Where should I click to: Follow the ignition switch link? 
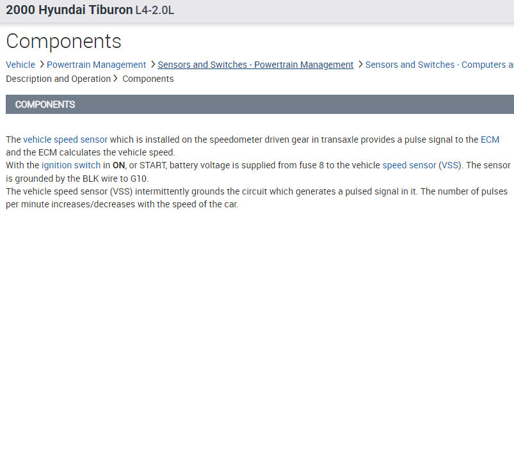pyautogui.click(x=71, y=165)
